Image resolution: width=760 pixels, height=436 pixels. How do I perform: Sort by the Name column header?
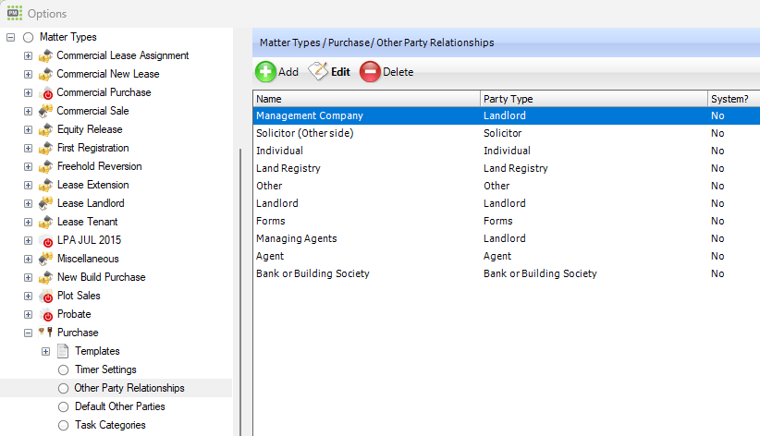[x=366, y=99]
